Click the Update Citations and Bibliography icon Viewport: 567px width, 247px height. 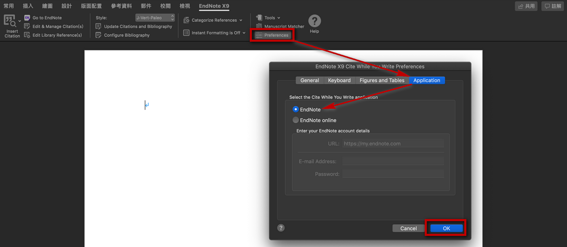(98, 26)
